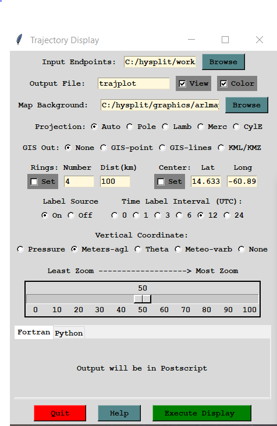Browse for Map Background file

coord(246,105)
